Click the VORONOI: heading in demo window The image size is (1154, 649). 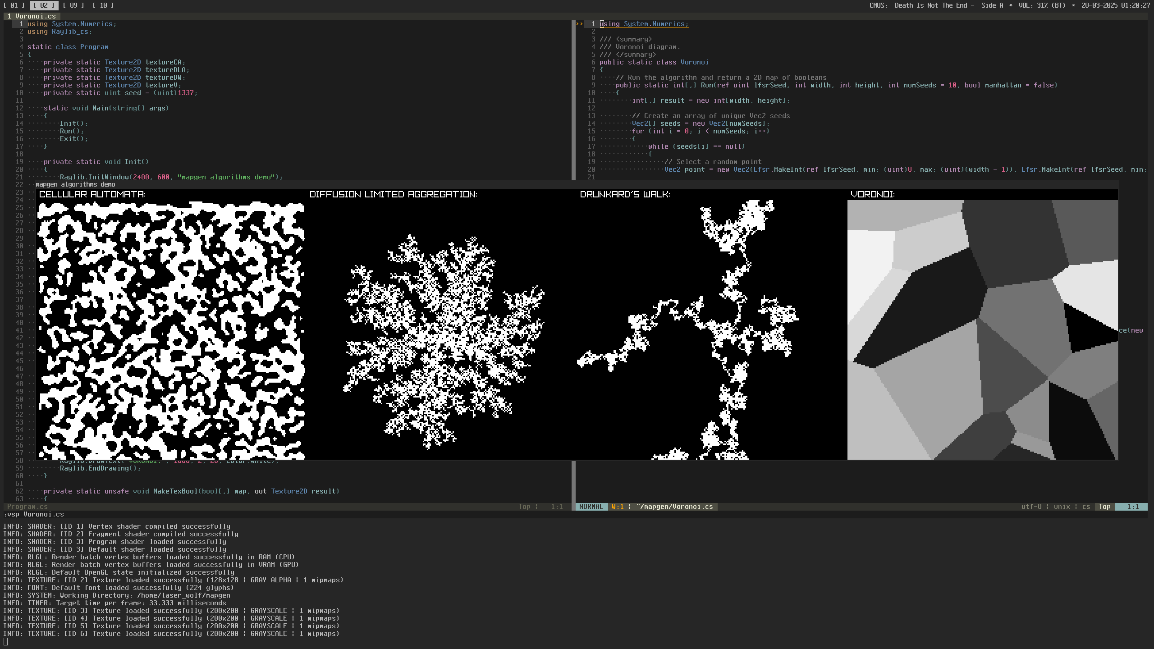(x=873, y=194)
